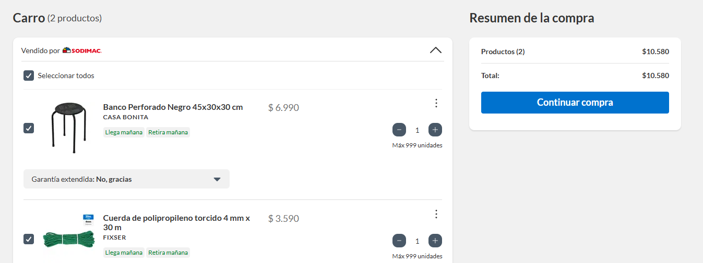This screenshot has height=263, width=703.
Task: Open the three-dot menu for Cuerda de polipropileno
Action: (x=436, y=214)
